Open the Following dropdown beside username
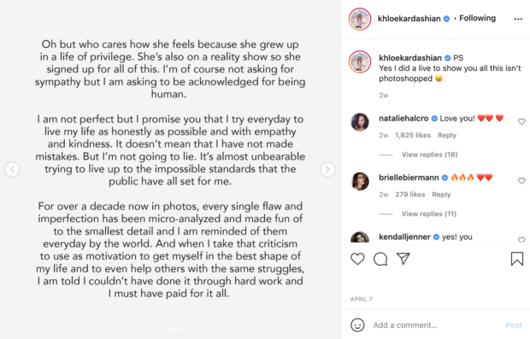 [x=477, y=18]
